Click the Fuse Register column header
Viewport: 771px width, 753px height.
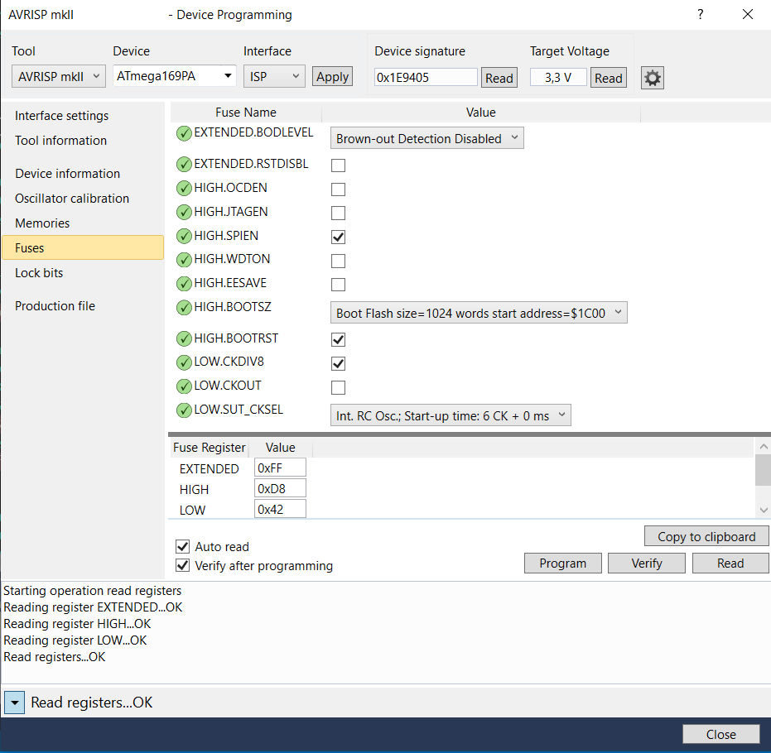(209, 448)
